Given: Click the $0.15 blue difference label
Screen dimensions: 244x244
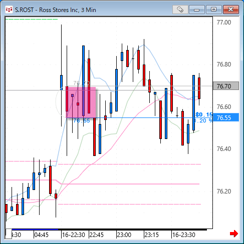Looking at the screenshot, I should click(x=204, y=114).
